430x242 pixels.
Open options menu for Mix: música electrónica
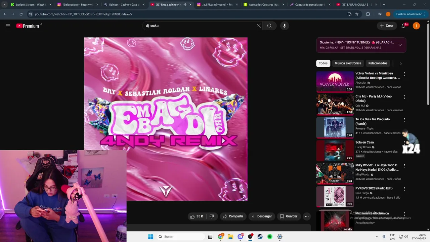tap(404, 214)
